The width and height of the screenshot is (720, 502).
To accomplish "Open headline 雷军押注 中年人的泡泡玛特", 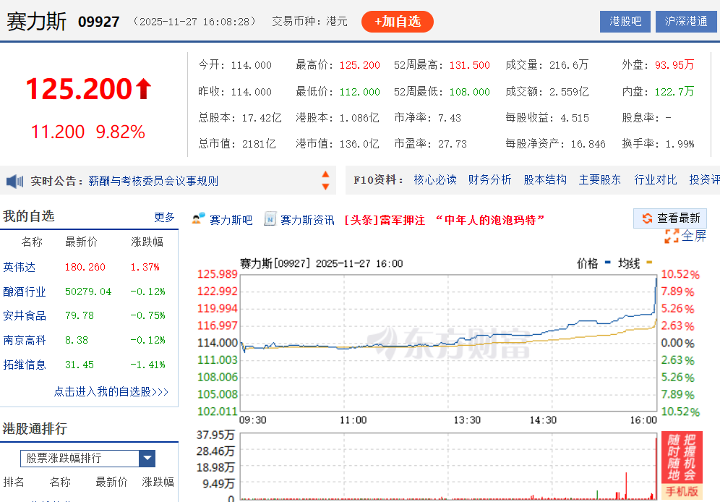I will (x=445, y=220).
